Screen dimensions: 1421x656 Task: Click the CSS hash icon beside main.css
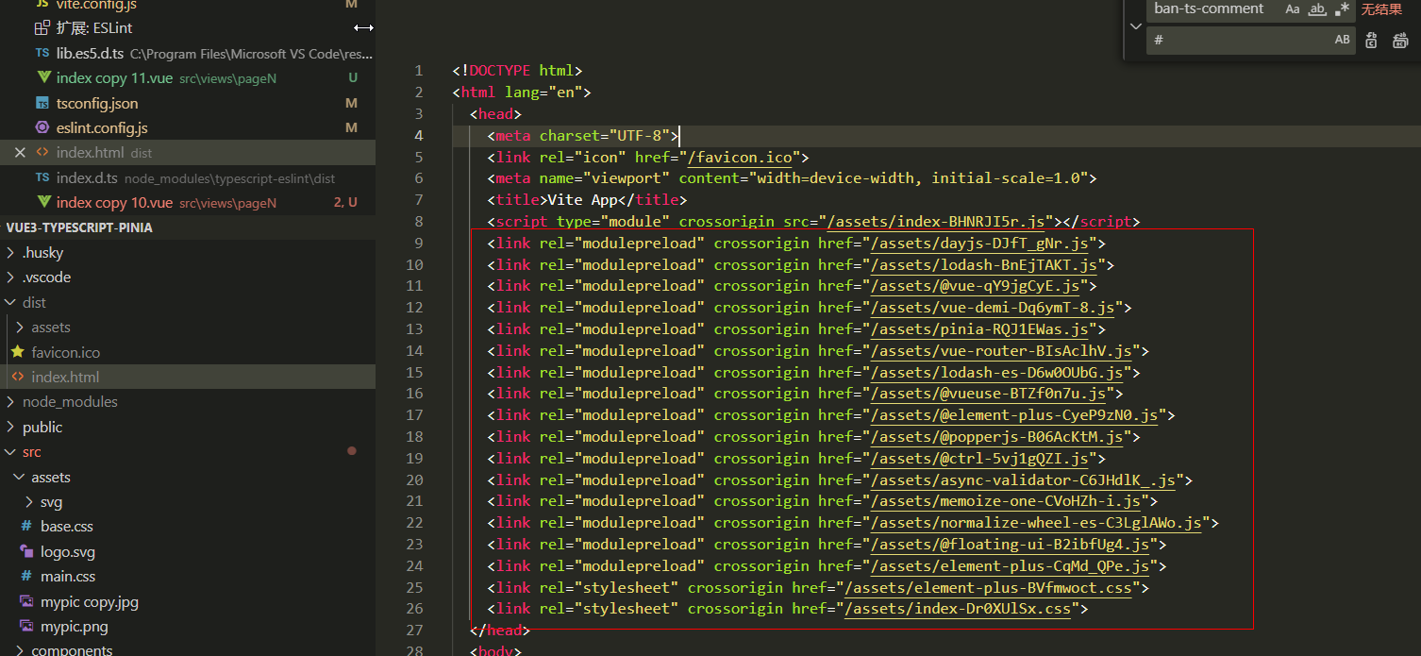pos(26,576)
